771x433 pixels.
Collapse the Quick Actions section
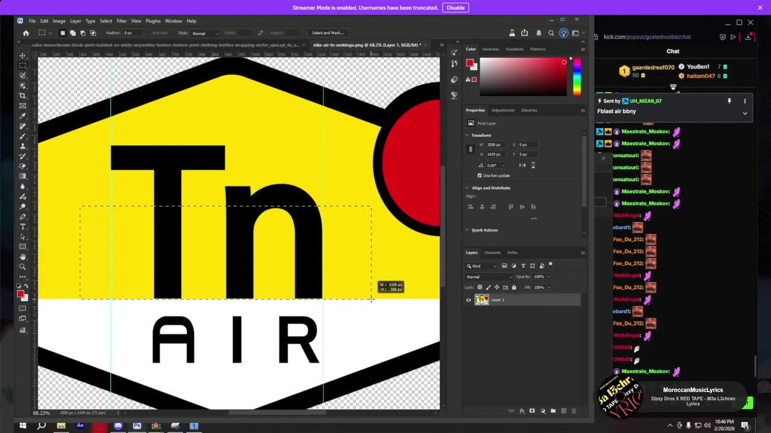click(x=467, y=230)
